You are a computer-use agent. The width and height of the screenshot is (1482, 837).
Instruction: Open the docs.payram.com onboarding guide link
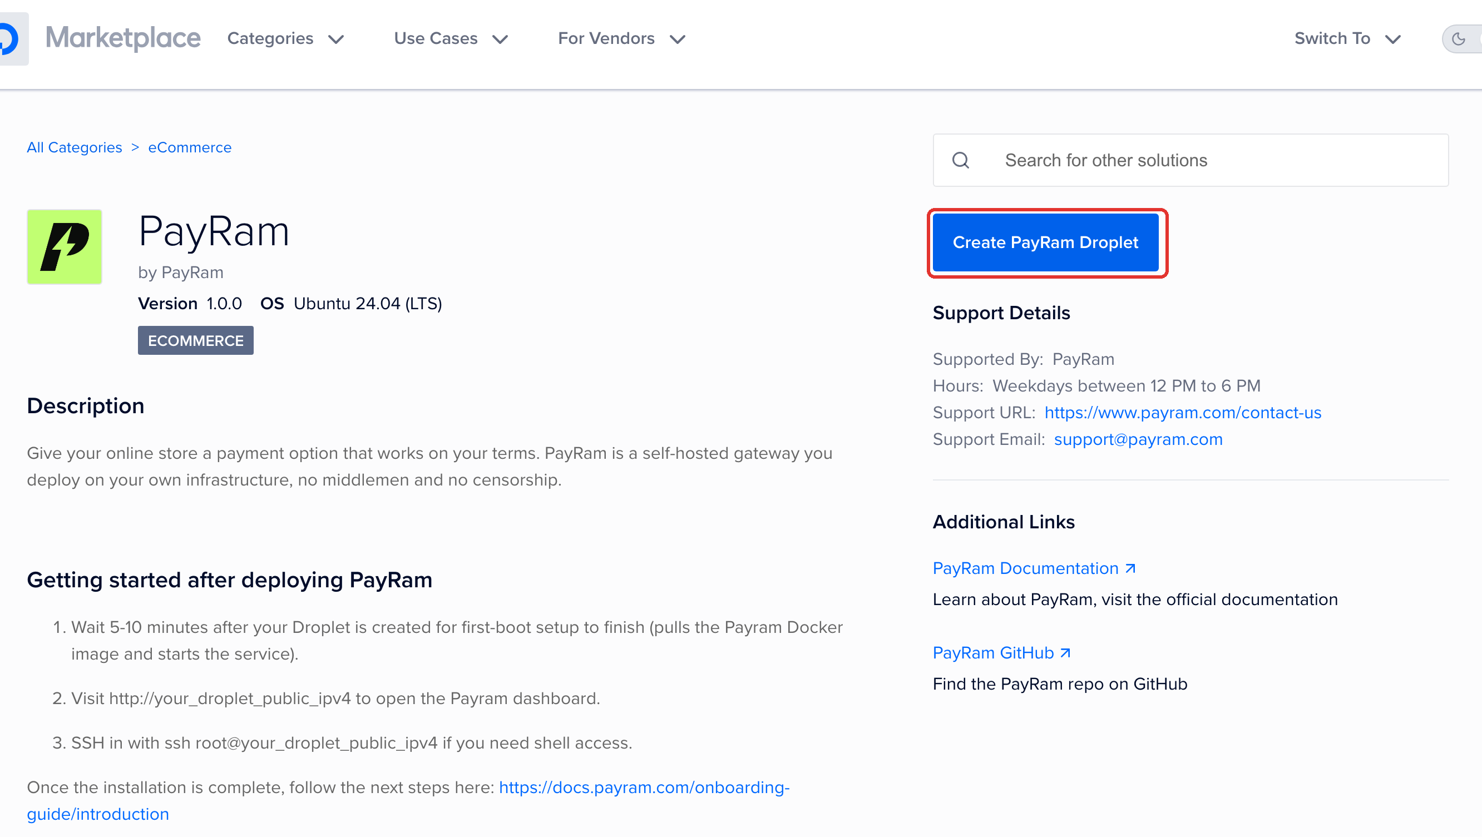click(408, 801)
